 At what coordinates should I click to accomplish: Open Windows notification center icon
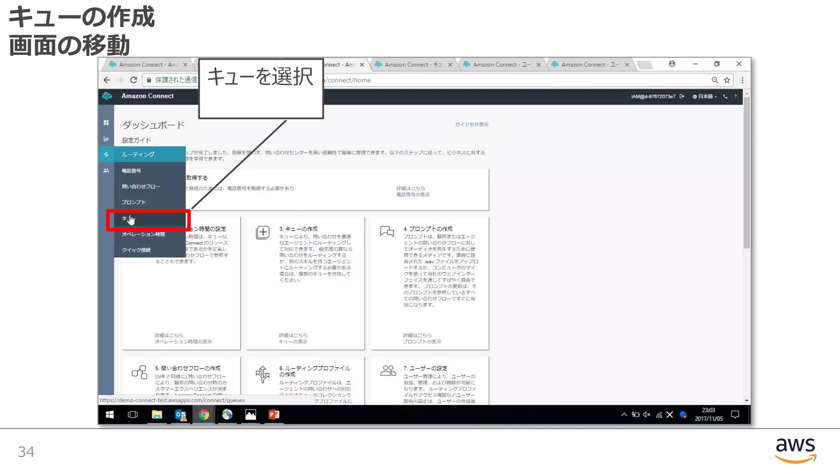pos(735,415)
